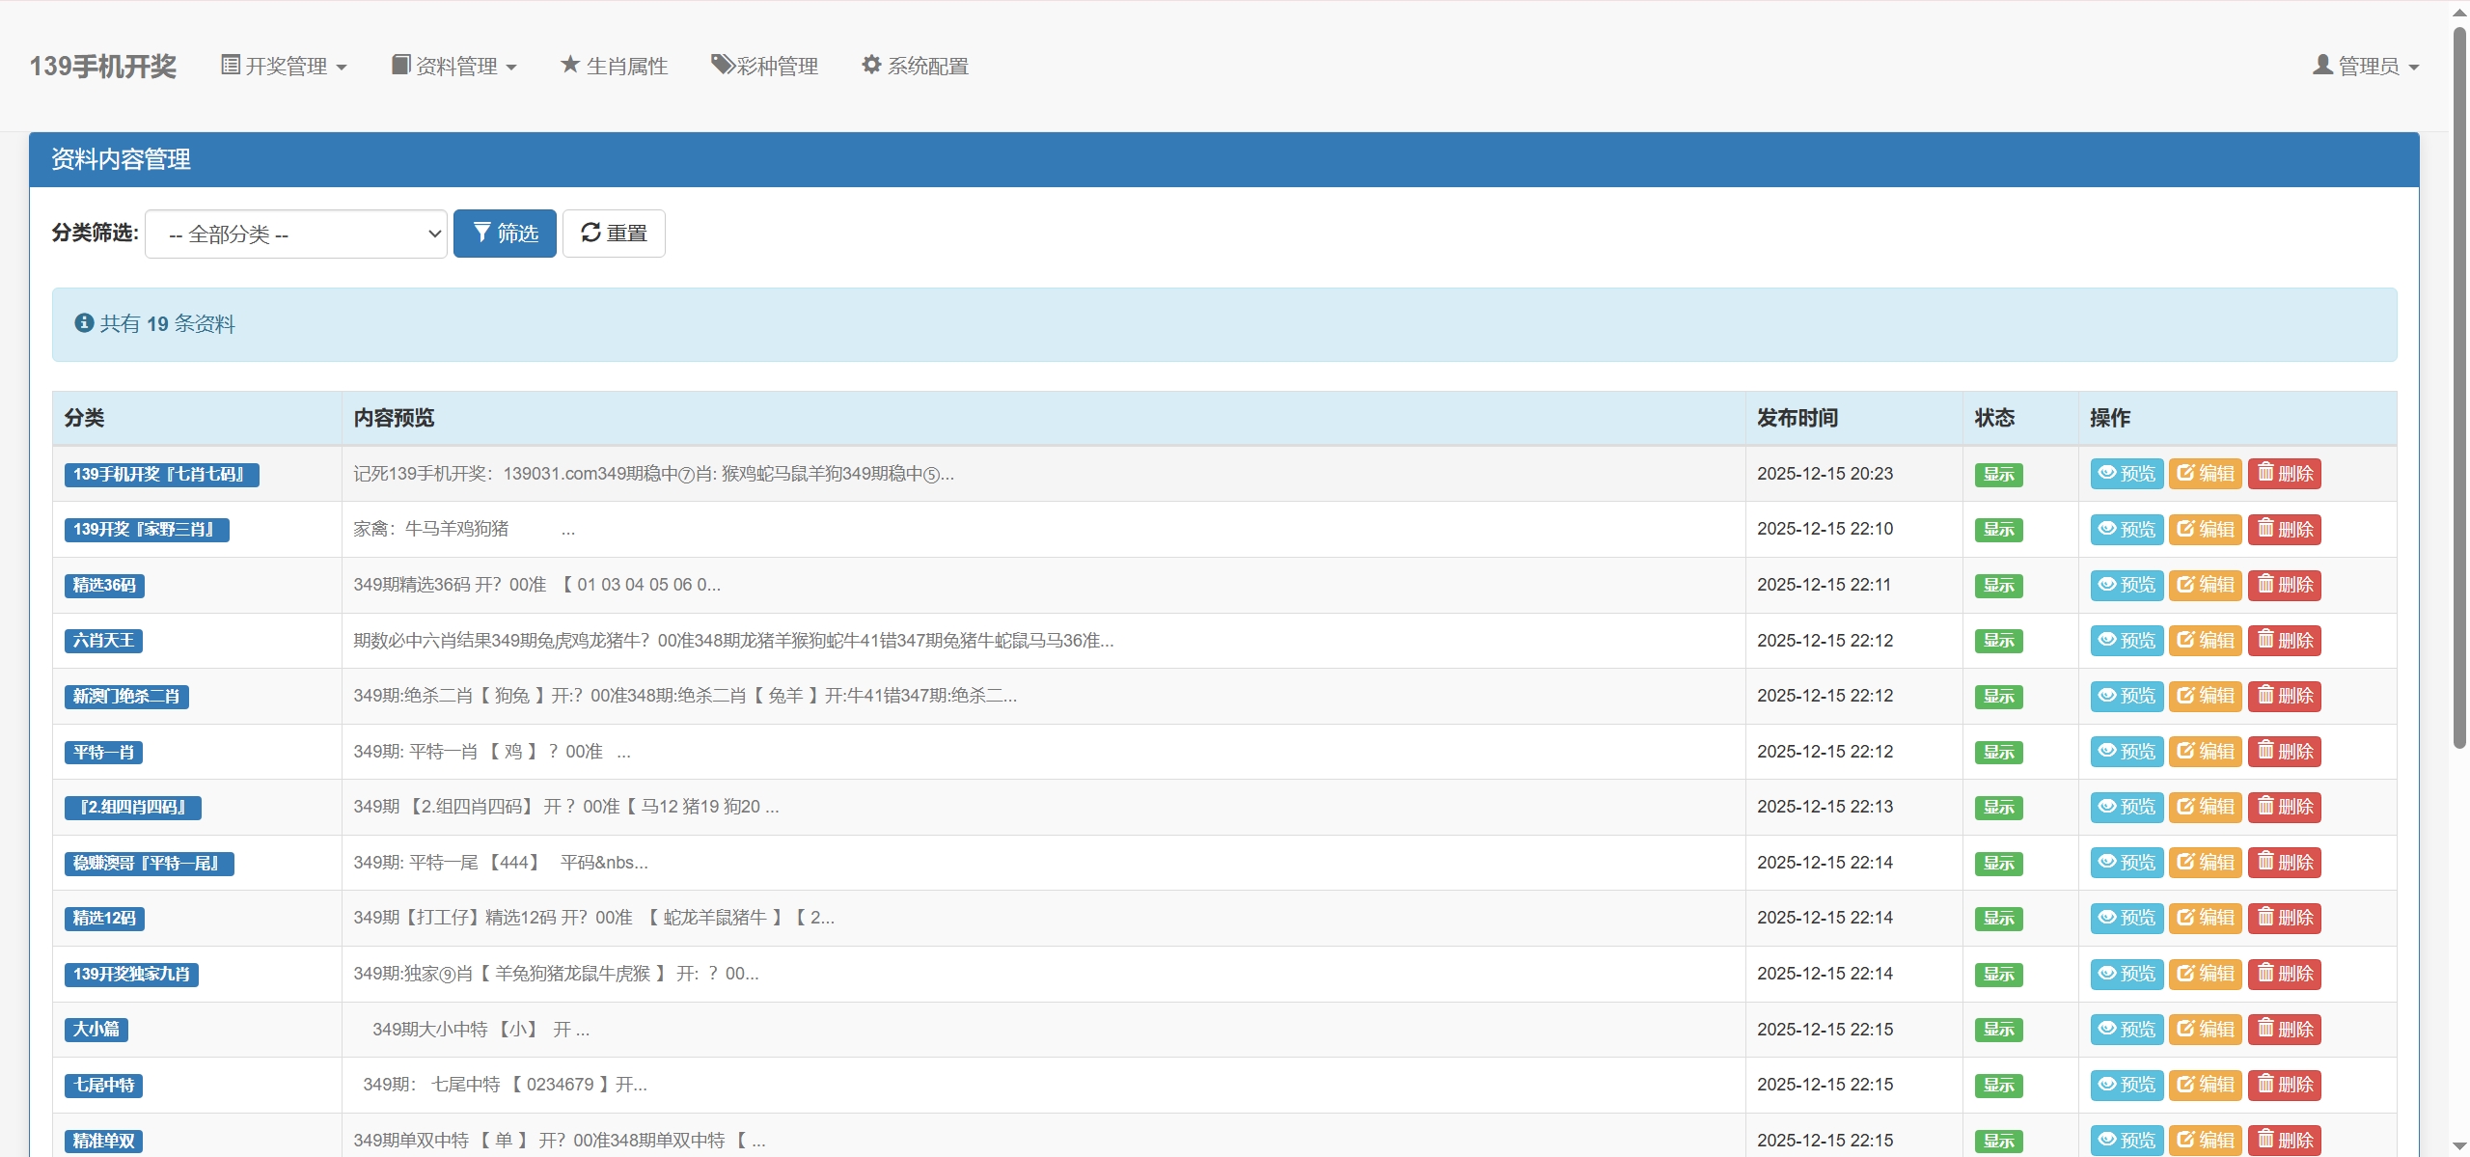This screenshot has width=2470, height=1157.
Task: Click the 生肖属性 star menu item
Action: click(x=615, y=66)
